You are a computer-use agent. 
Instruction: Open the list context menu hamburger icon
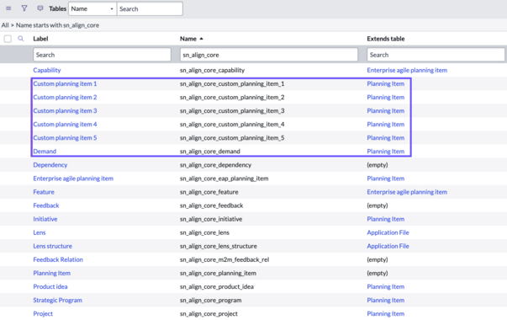8,8
